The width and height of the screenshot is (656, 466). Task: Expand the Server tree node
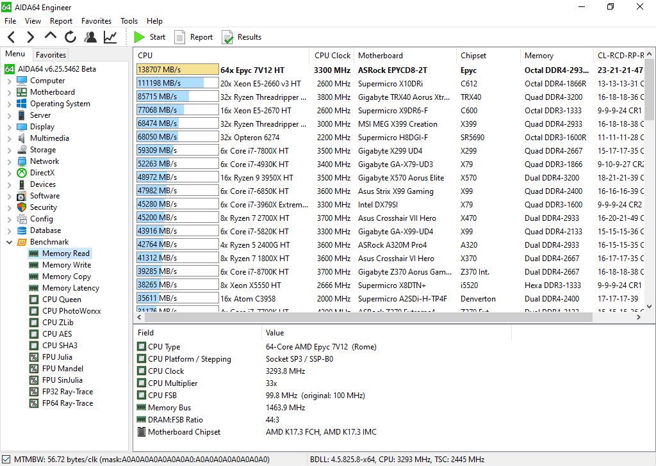[9, 115]
